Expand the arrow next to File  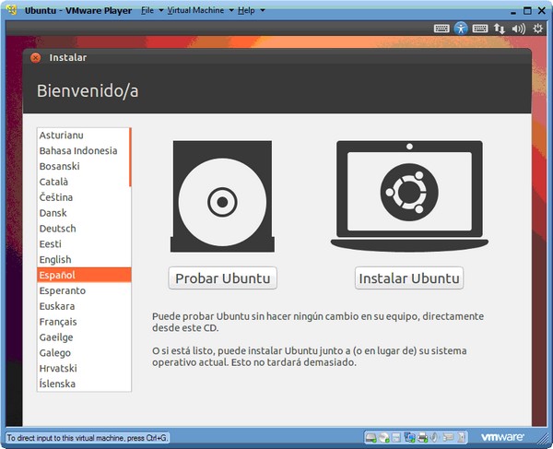160,10
